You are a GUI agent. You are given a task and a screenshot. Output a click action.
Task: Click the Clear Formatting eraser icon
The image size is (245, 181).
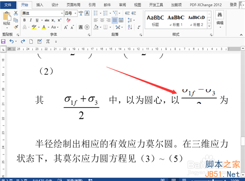pos(69,20)
